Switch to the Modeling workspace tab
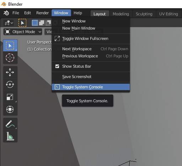Viewport: 182px width, 166px height. tap(121, 14)
